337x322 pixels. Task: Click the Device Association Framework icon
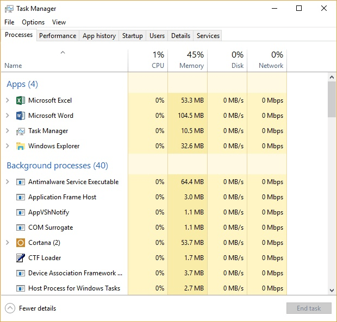21,273
